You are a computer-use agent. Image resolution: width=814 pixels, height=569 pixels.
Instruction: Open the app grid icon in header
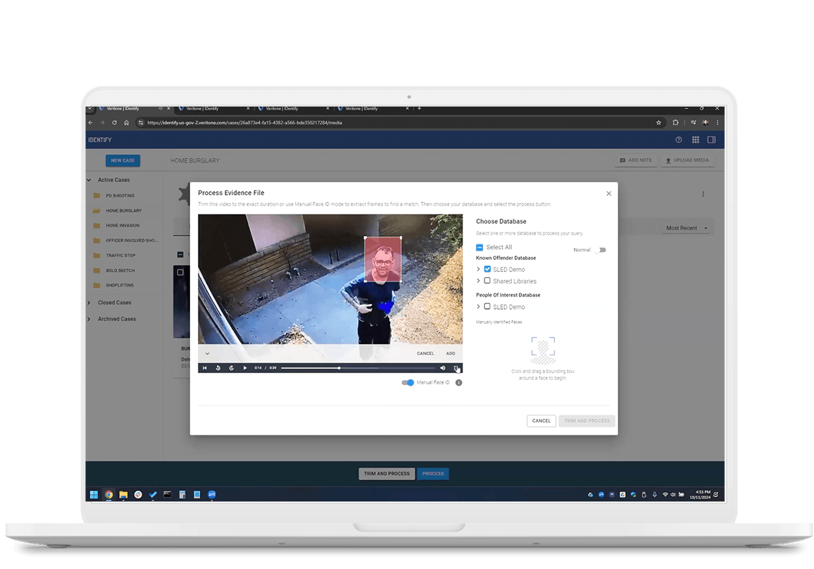(696, 140)
